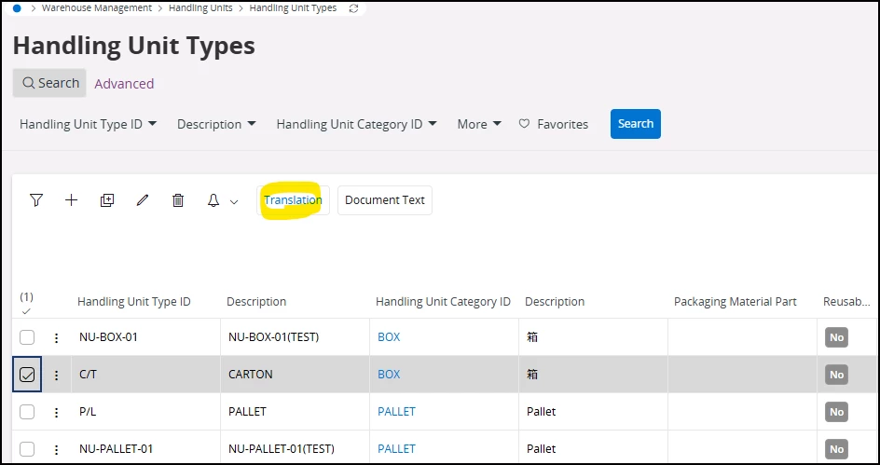The image size is (880, 465).
Task: Uncheck the C/T row checkbox
Action: click(x=27, y=375)
